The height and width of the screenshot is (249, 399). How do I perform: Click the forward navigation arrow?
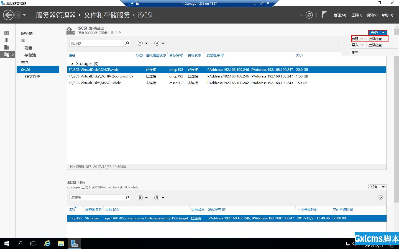click(x=17, y=15)
